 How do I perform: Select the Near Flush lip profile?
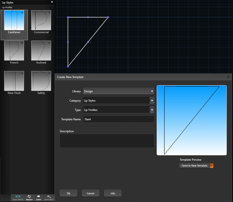[14, 81]
